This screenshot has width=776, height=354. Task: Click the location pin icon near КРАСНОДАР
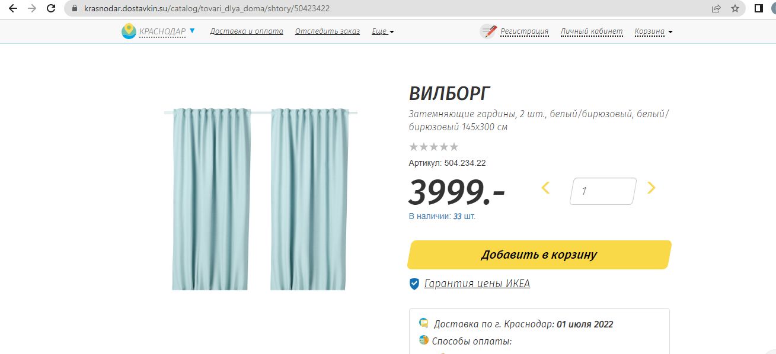(128, 31)
